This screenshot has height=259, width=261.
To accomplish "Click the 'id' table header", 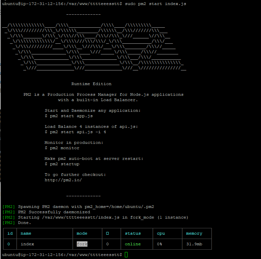I will tap(10, 233).
